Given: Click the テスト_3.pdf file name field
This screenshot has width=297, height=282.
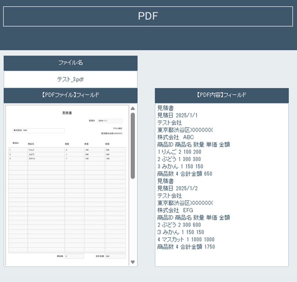Looking at the screenshot, I should click(70, 79).
